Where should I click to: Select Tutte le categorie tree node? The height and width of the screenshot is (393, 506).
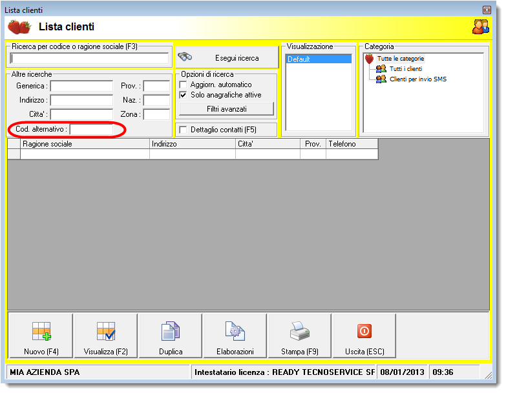[401, 59]
